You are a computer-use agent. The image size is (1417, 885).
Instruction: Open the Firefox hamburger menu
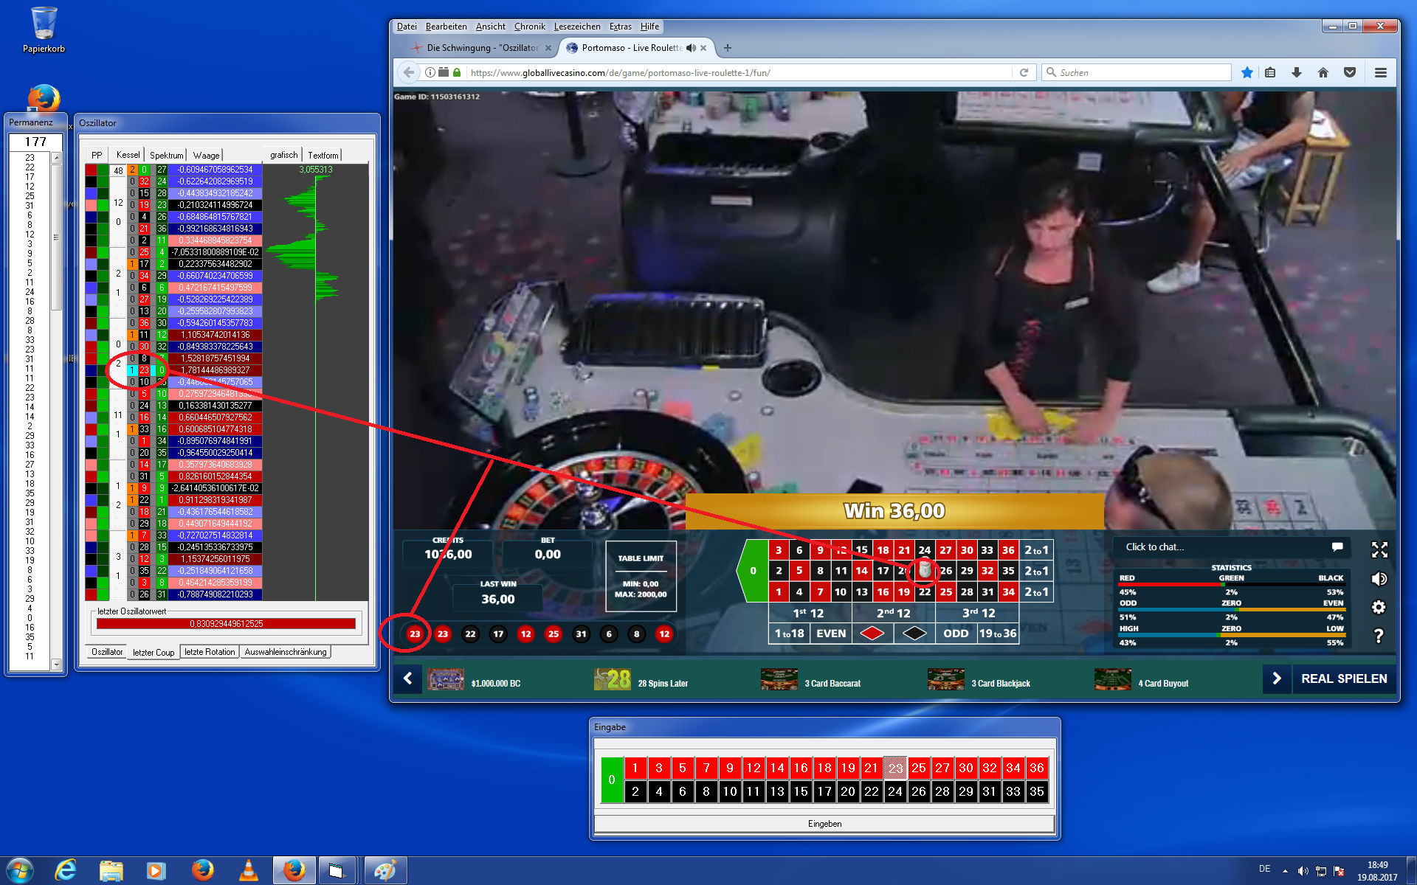coord(1381,72)
